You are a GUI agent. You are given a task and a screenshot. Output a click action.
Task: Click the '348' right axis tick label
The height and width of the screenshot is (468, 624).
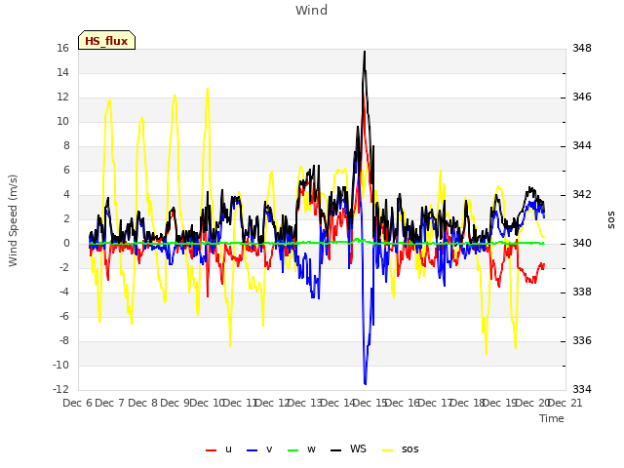582,48
